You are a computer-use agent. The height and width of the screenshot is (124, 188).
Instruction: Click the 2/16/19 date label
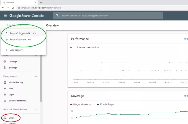pos(75,82)
